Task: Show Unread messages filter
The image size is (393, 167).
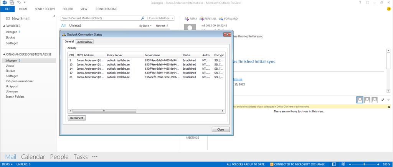Action: pos(75,26)
